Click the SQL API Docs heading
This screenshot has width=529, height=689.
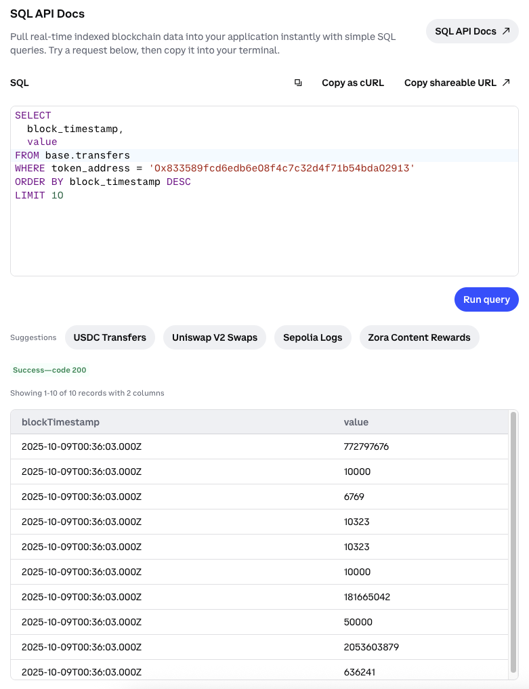47,14
